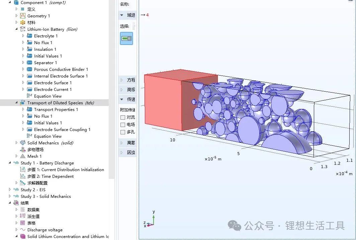Expand the Study 2 - EIS node
Screen dimensions: 356x240
click(x=10, y=190)
